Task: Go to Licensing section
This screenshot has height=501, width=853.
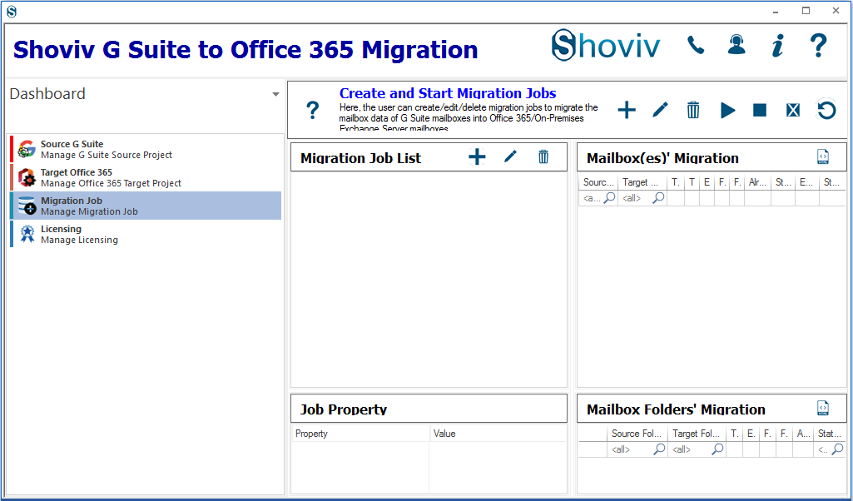Action: point(146,234)
